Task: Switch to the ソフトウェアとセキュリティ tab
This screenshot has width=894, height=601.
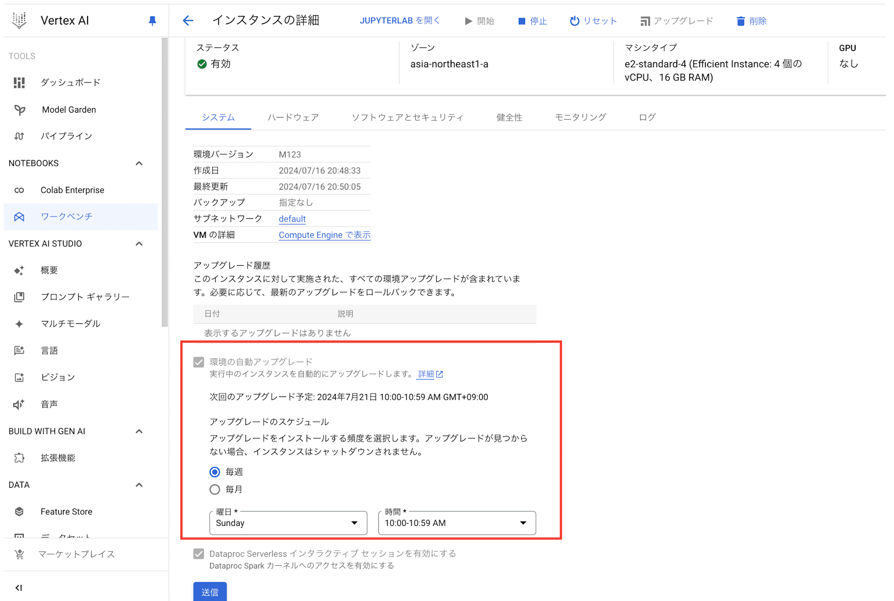Action: [408, 118]
